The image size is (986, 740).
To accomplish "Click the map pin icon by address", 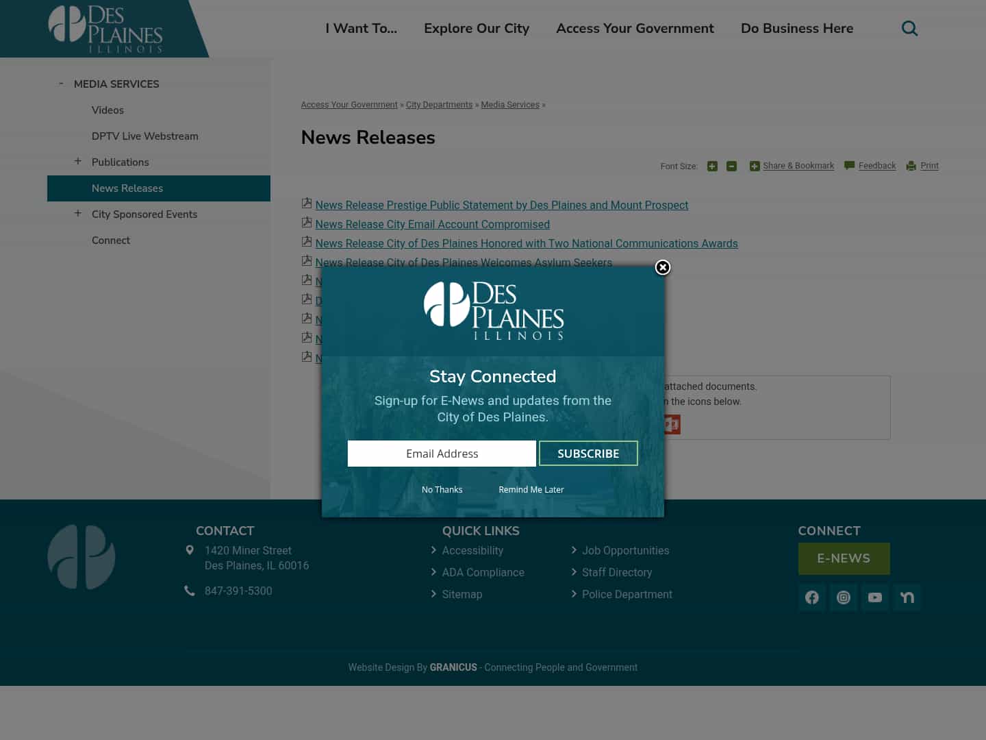I will pos(190,550).
